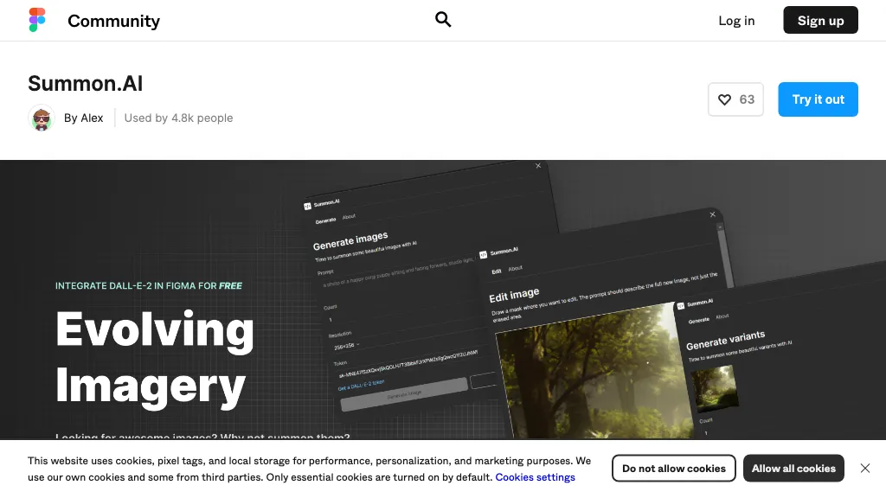
Task: Choose Do not allow cookies
Action: 673,469
